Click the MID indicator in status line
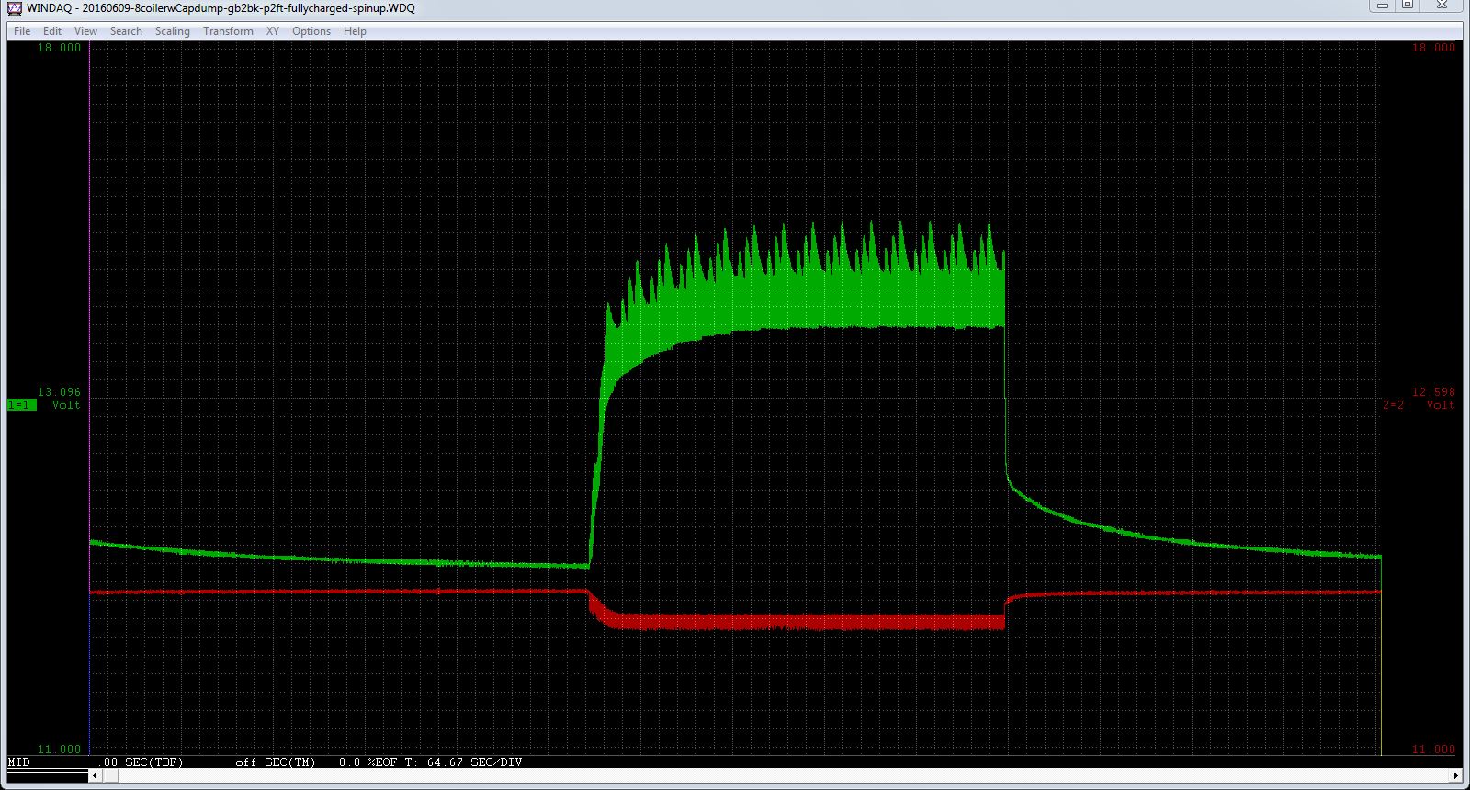This screenshot has height=790, width=1470. click(19, 762)
